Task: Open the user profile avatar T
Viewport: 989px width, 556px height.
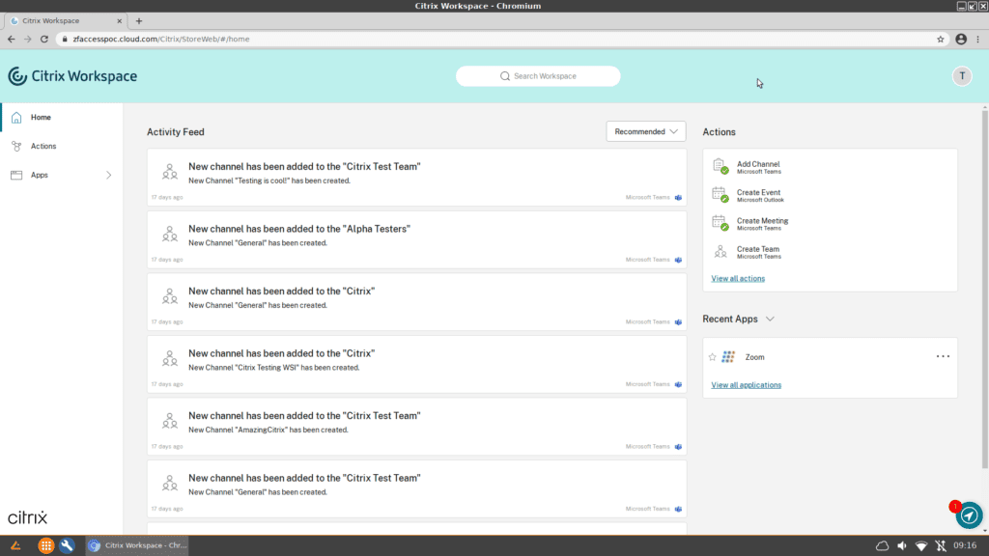Action: [962, 75]
